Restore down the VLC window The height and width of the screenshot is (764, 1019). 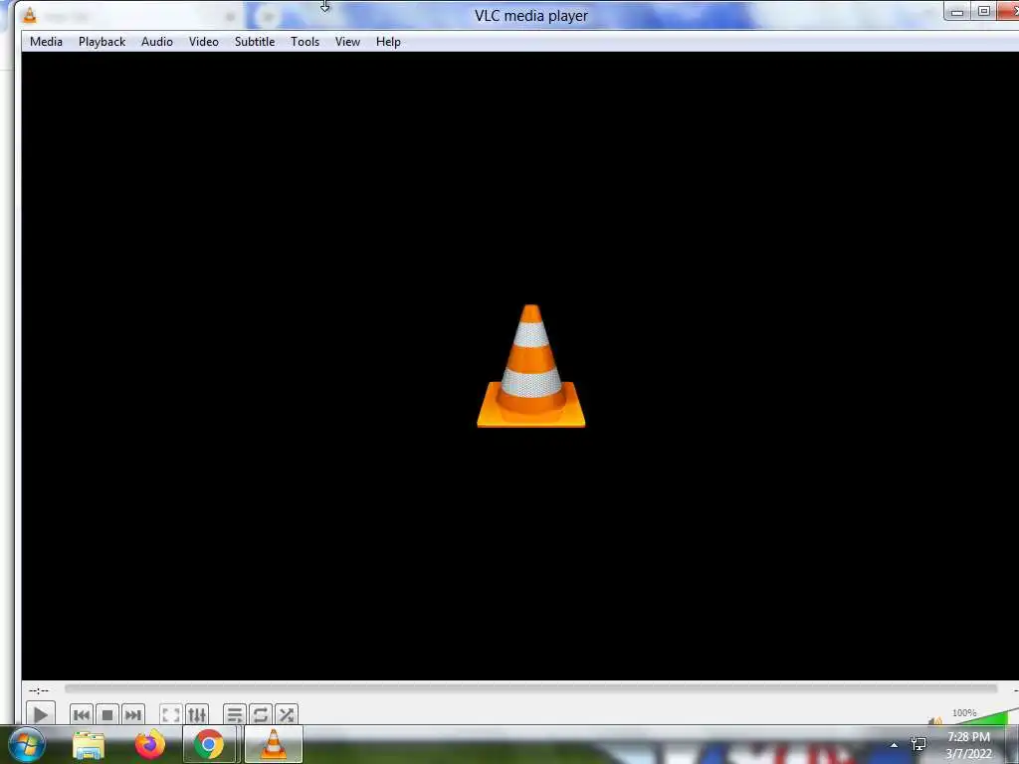(984, 11)
